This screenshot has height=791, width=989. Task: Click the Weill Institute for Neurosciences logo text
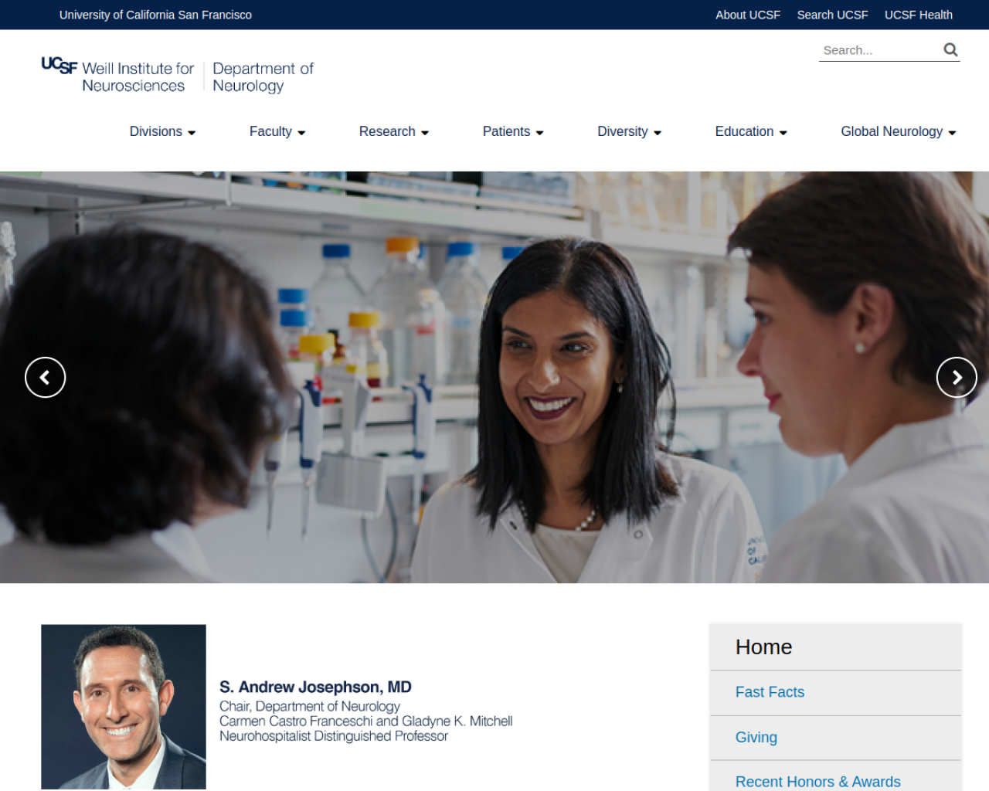pos(138,77)
